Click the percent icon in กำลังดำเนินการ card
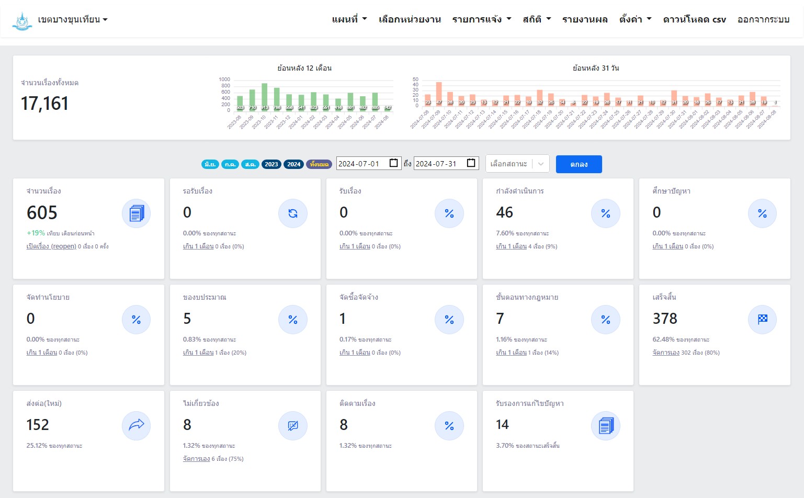 pyautogui.click(x=605, y=213)
